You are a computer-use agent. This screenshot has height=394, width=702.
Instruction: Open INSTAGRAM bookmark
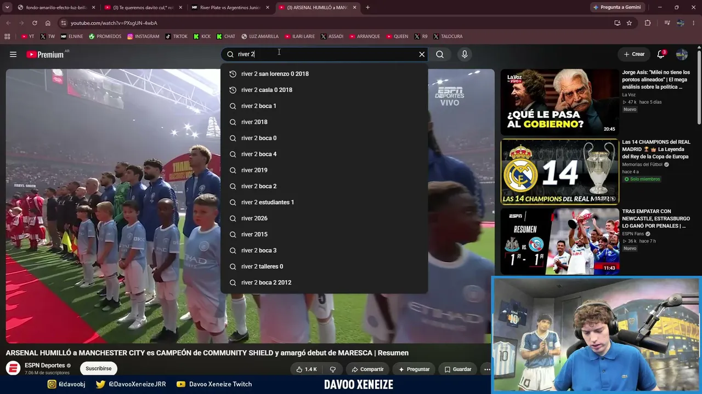coord(143,37)
